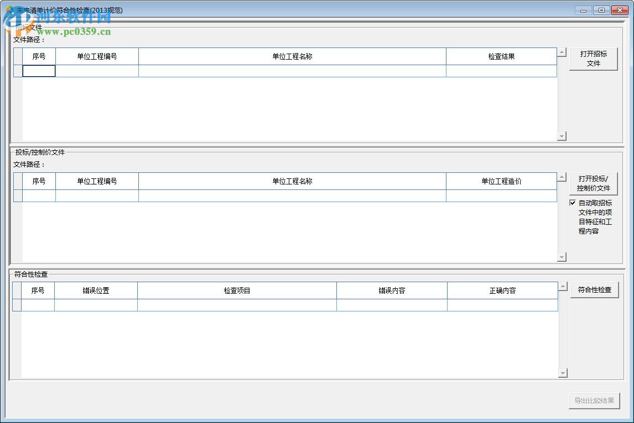Open the 打开投标/控制价文件 button
The height and width of the screenshot is (423, 634).
coord(593,184)
